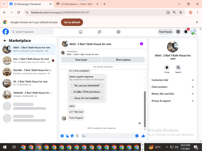202x151 pixels.
Task: Click the $950 listing thumbnail in the Marketplace header
Action: click(63, 53)
